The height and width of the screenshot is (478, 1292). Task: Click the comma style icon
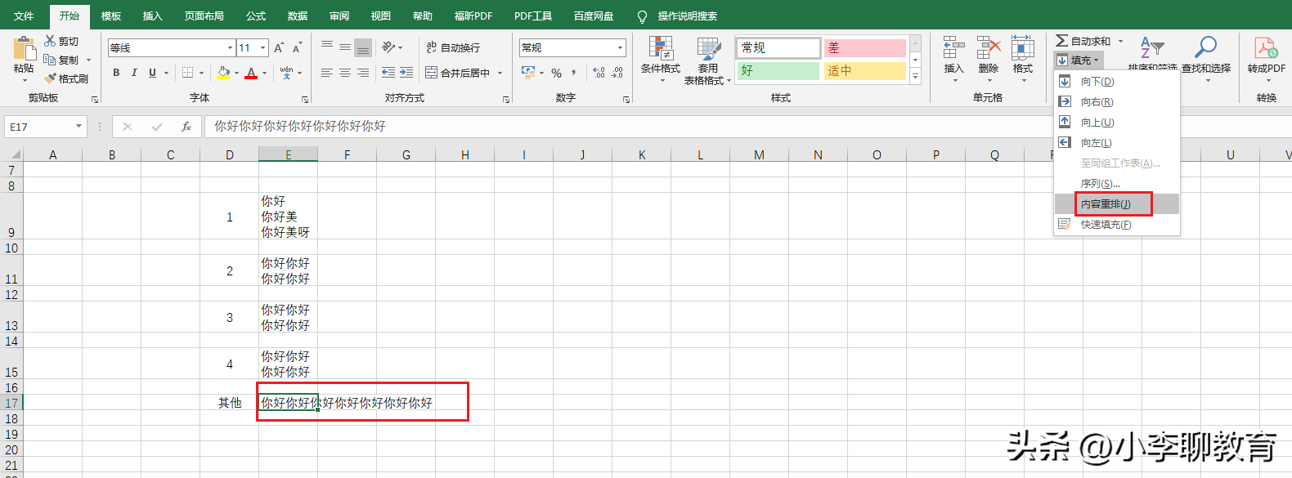[x=574, y=73]
